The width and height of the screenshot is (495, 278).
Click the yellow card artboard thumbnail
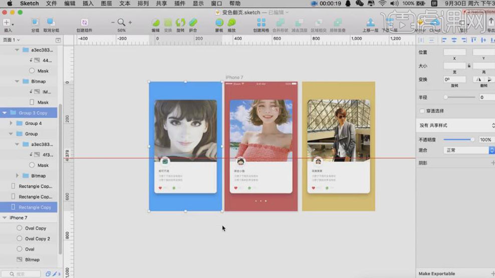point(339,146)
